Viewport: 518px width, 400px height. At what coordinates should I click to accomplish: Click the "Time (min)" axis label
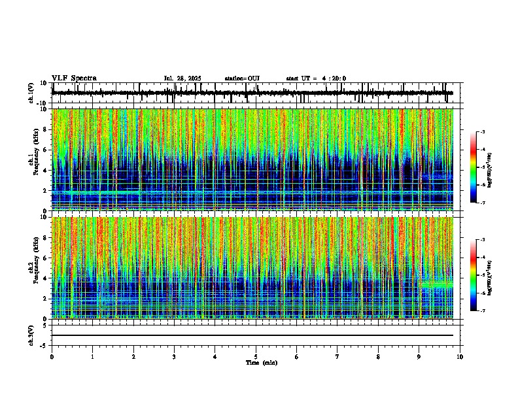pos(262,363)
